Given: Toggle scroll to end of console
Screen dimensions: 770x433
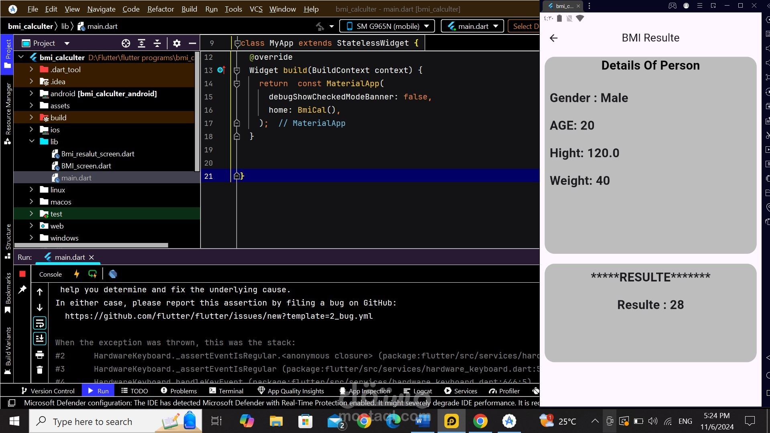Looking at the screenshot, I should (x=40, y=339).
